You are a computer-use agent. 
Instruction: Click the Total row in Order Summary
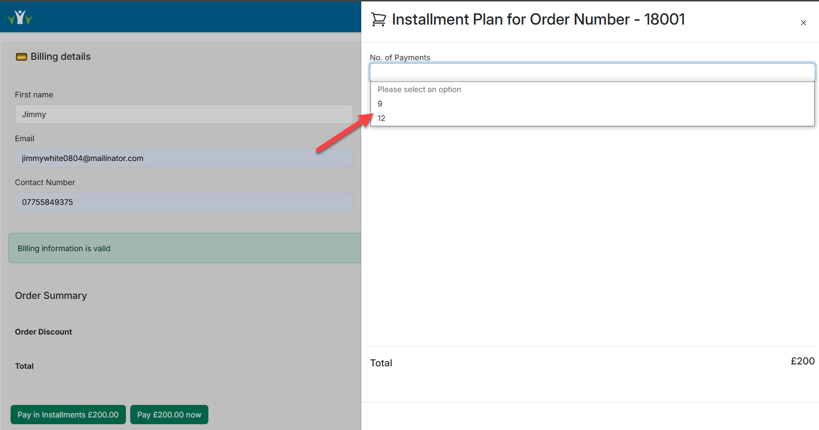(24, 366)
